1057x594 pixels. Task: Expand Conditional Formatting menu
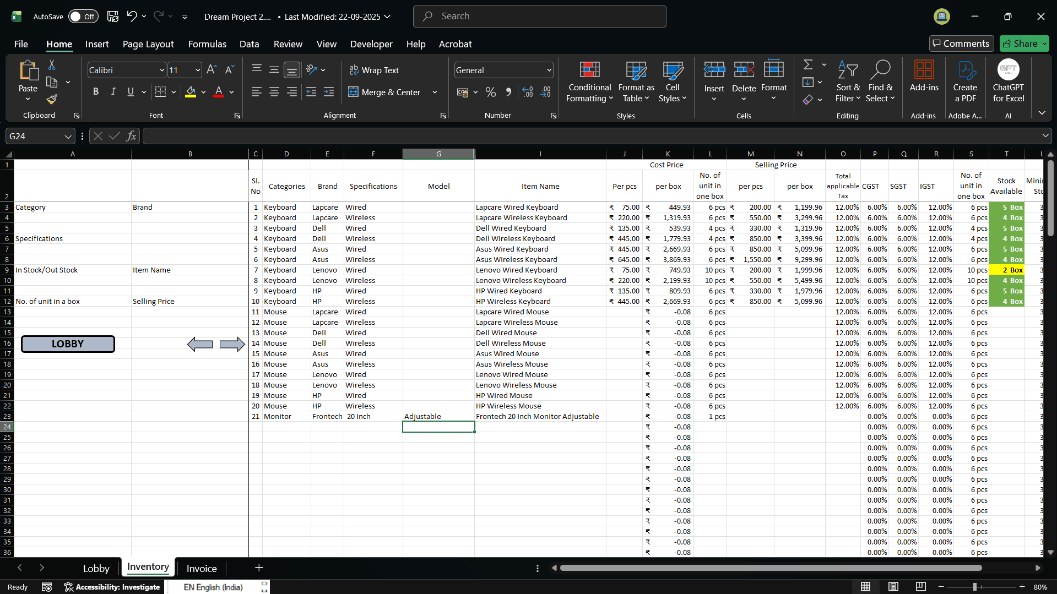pos(589,81)
